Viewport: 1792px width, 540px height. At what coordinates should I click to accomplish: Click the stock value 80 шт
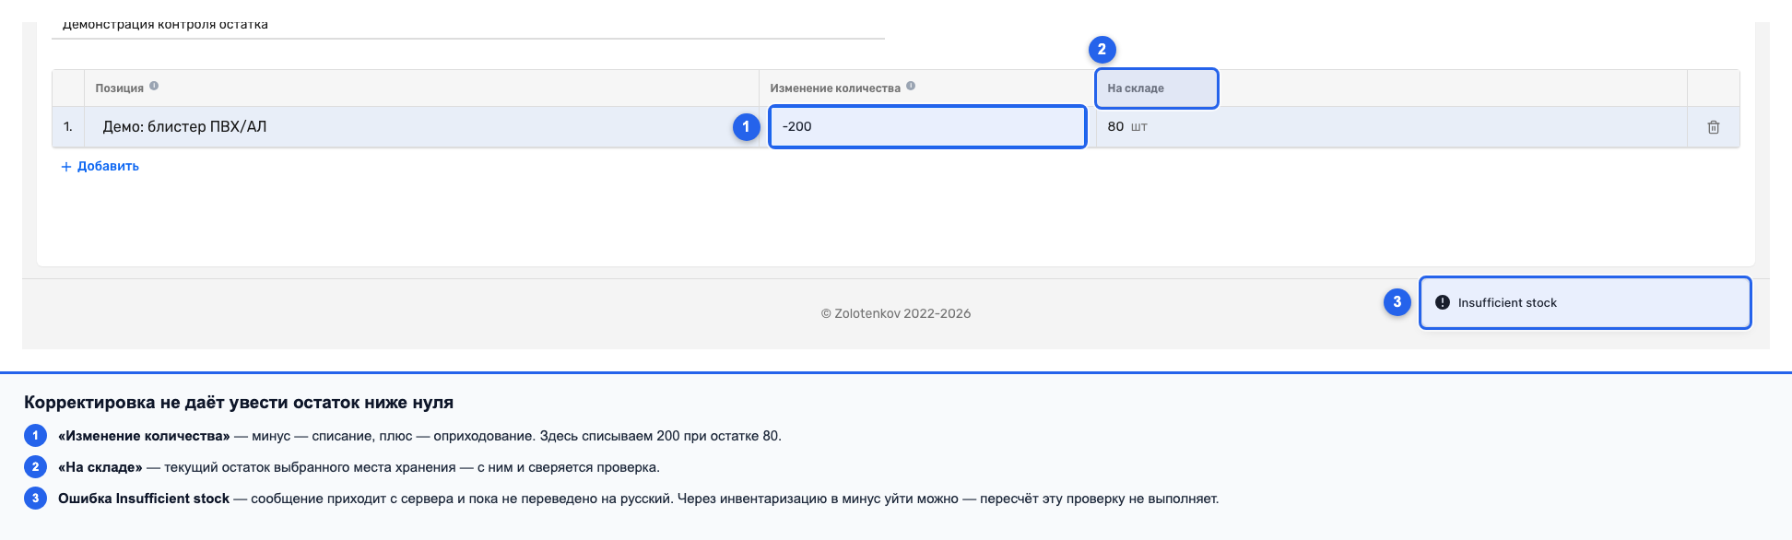tap(1127, 126)
